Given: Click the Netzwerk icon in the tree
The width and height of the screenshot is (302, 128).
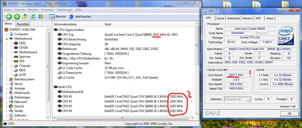Looking at the screenshot, I should click(x=11, y=102).
